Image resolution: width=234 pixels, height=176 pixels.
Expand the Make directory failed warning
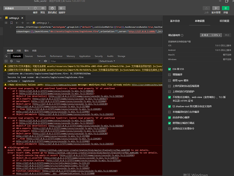[8, 84]
